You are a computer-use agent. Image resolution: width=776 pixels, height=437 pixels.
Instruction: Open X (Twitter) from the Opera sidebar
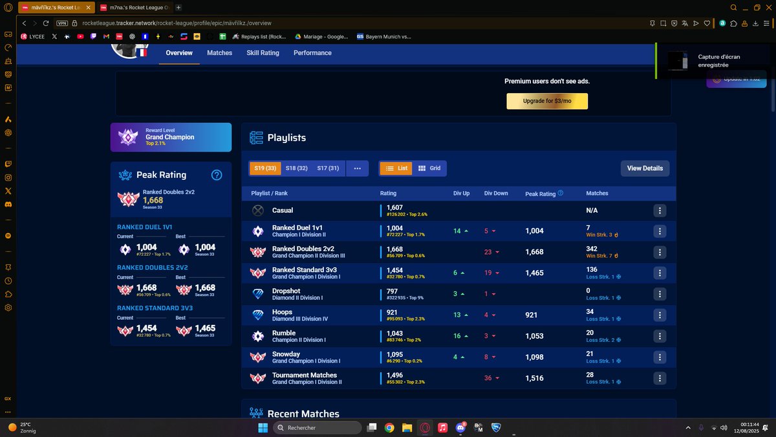(8, 191)
